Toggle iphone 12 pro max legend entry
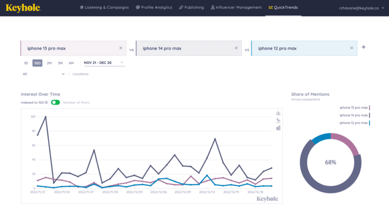The width and height of the screenshot is (389, 212). (355, 123)
